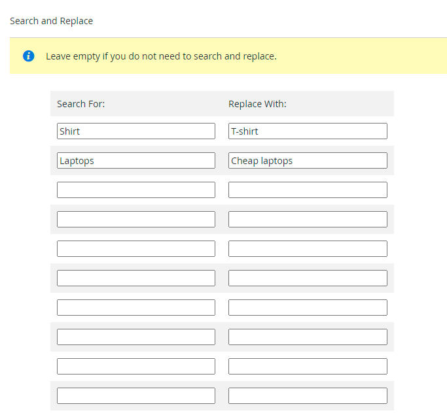Click the seventh row Search For field

[x=135, y=308]
